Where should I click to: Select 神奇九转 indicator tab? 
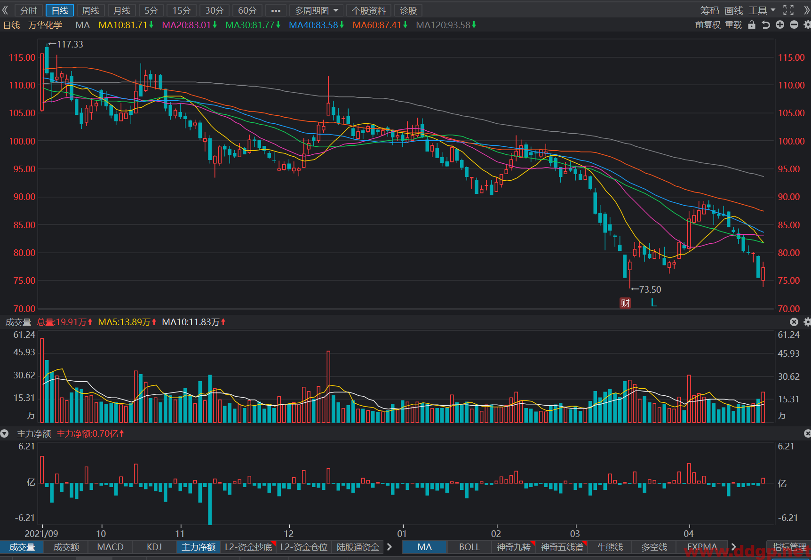pos(514,547)
